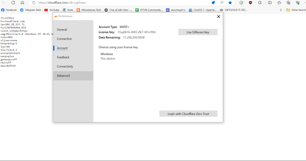The width and height of the screenshot is (306, 161).
Task: Click the Data Remaining value 11,268,290.00GB
Action: [x=134, y=37]
